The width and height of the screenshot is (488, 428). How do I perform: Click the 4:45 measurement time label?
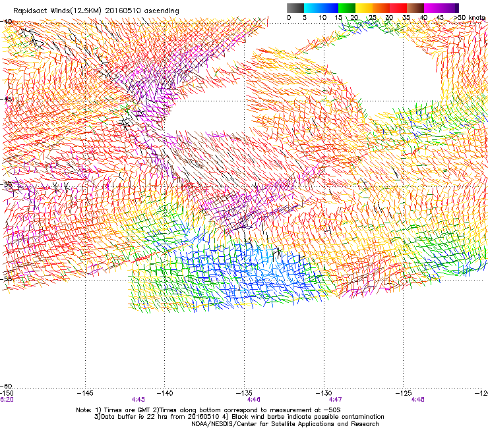coord(138,400)
